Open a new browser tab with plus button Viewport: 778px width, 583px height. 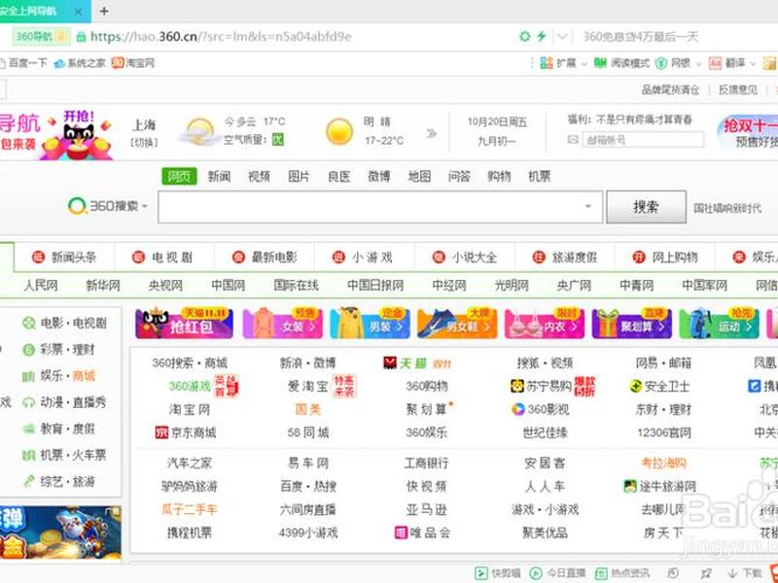[x=104, y=11]
